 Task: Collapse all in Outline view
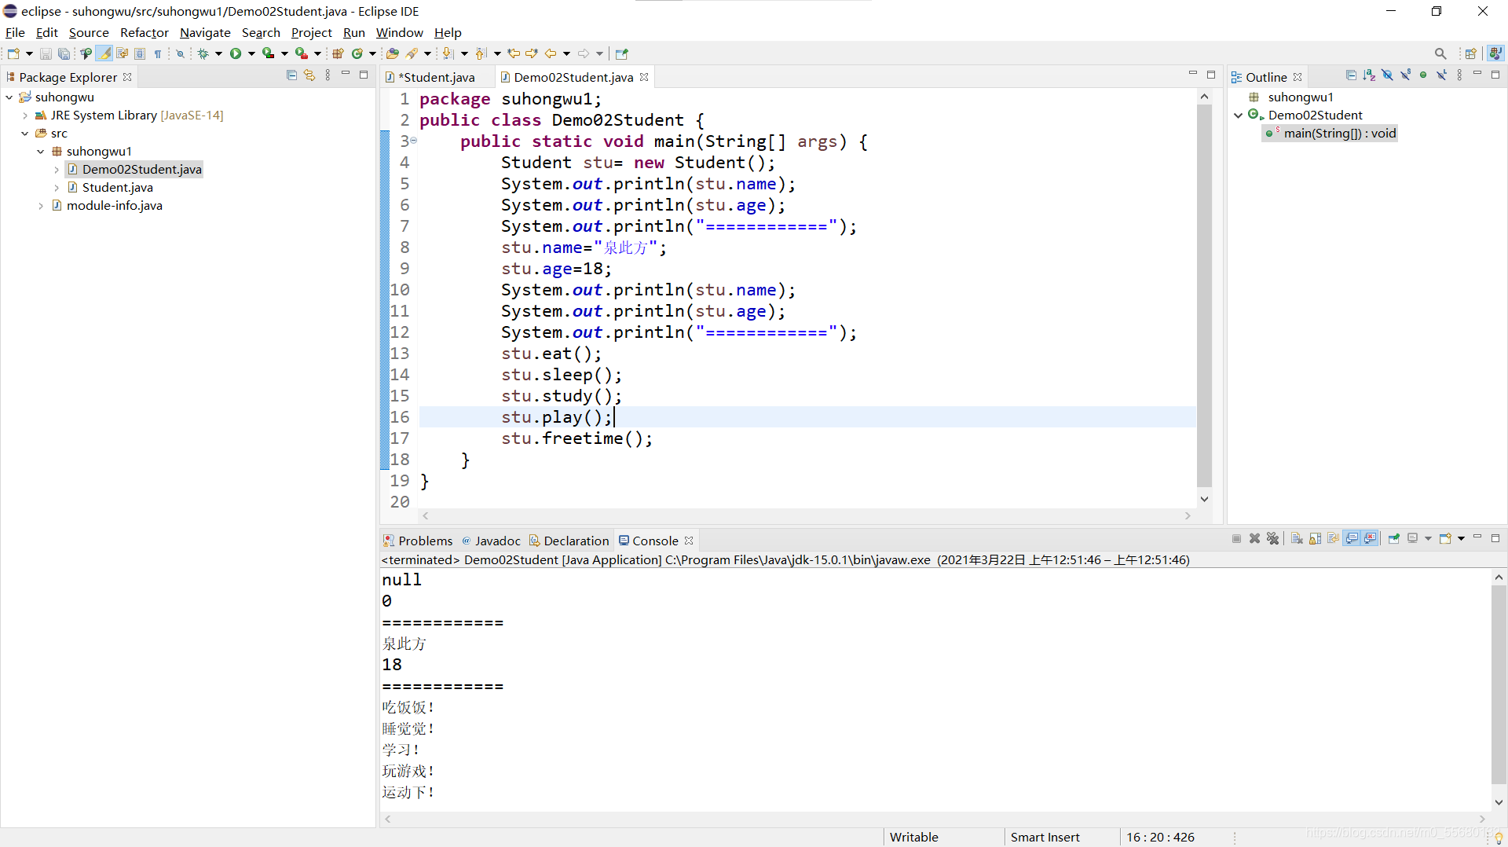click(1351, 75)
